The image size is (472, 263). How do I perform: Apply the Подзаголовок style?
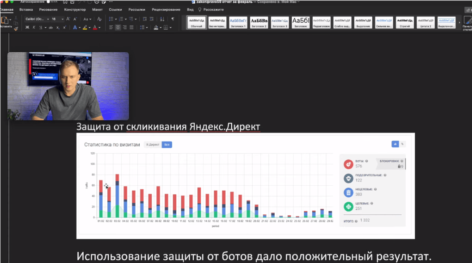point(322,22)
